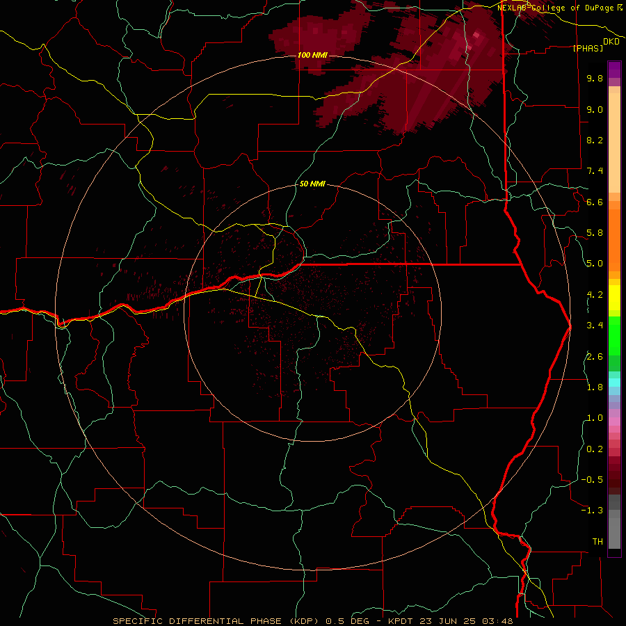626x626 pixels.
Task: Select the 5.8 legend value
Action: click(x=595, y=233)
